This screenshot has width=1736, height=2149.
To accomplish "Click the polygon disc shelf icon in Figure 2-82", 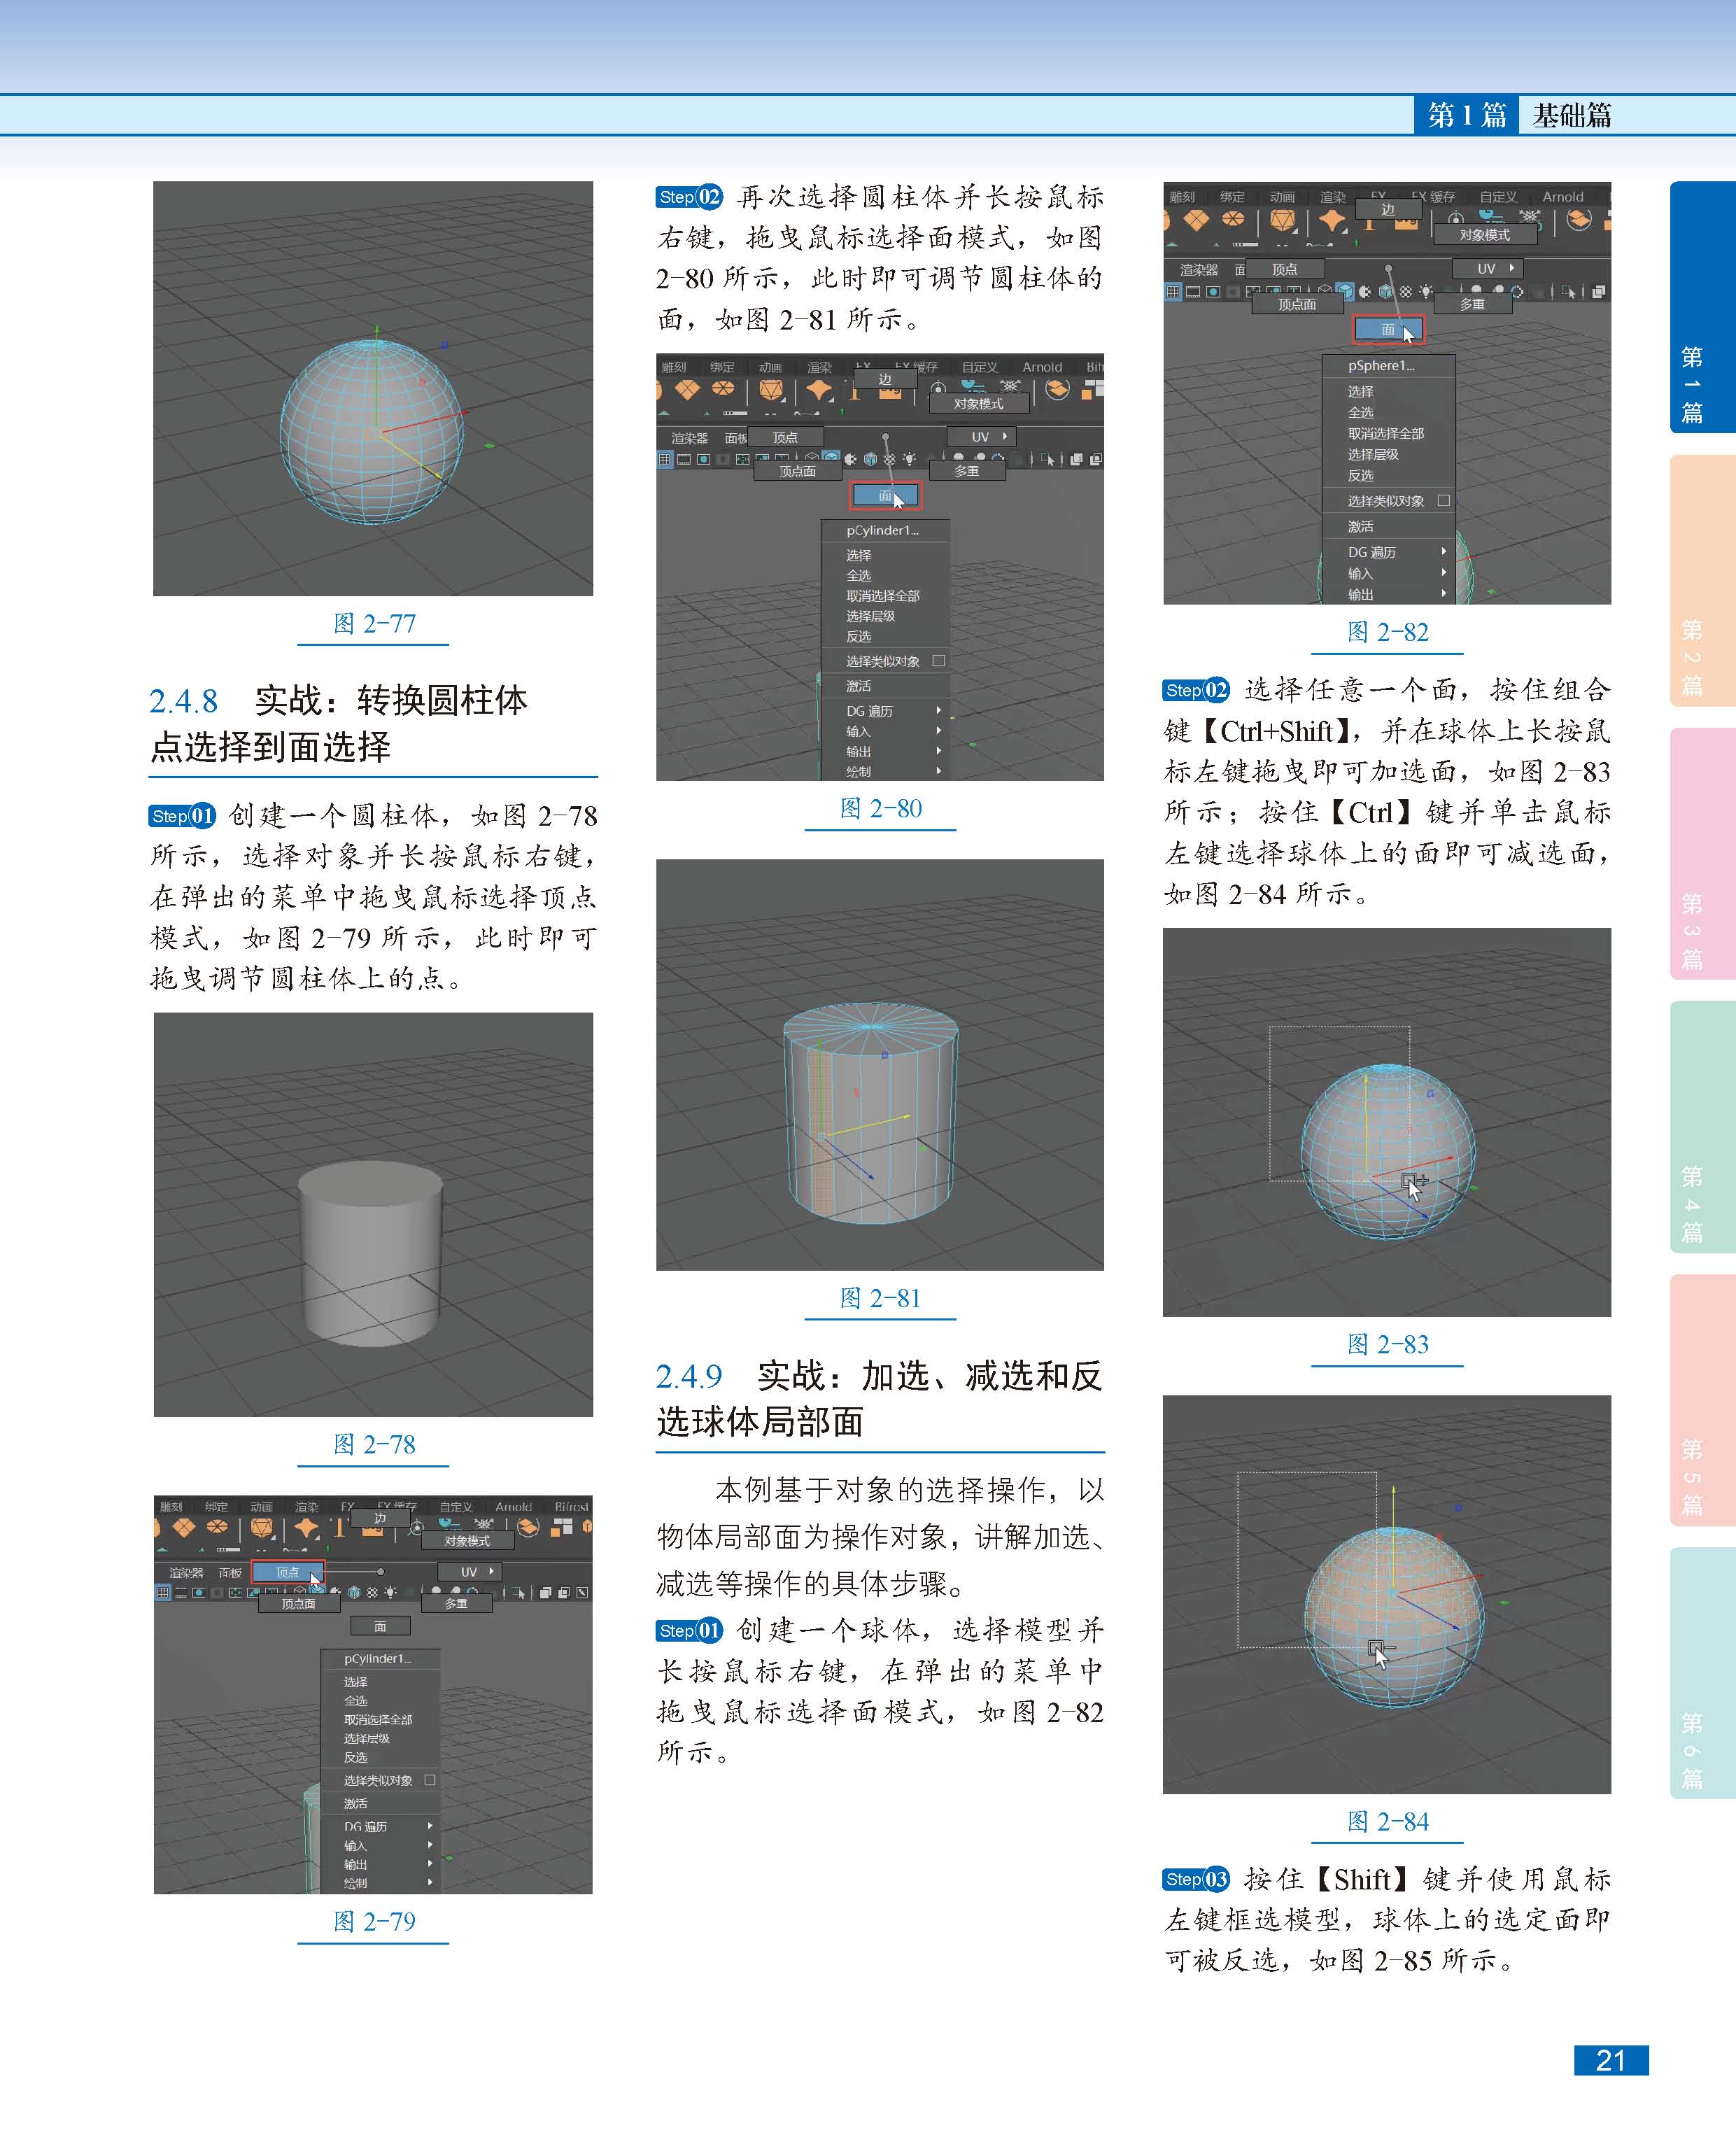I will pyautogui.click(x=1233, y=218).
